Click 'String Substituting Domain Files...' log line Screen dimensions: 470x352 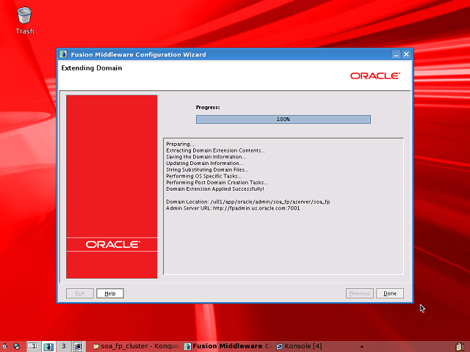[207, 169]
